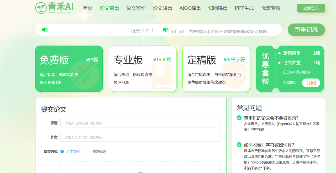The image size is (336, 173).
Task: Open the PPT生成 nav item
Action: [244, 8]
